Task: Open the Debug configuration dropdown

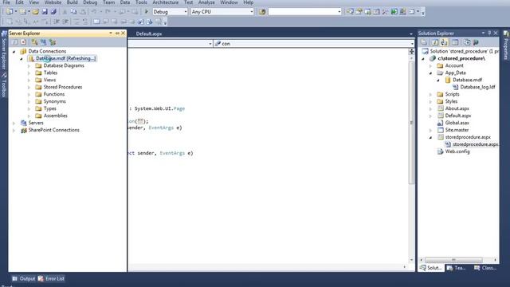Action: click(186, 12)
